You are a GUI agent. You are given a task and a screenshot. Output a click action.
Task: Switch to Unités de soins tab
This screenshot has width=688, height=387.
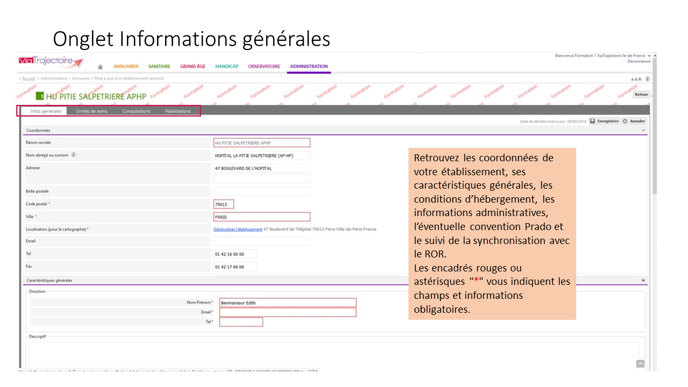click(x=91, y=111)
